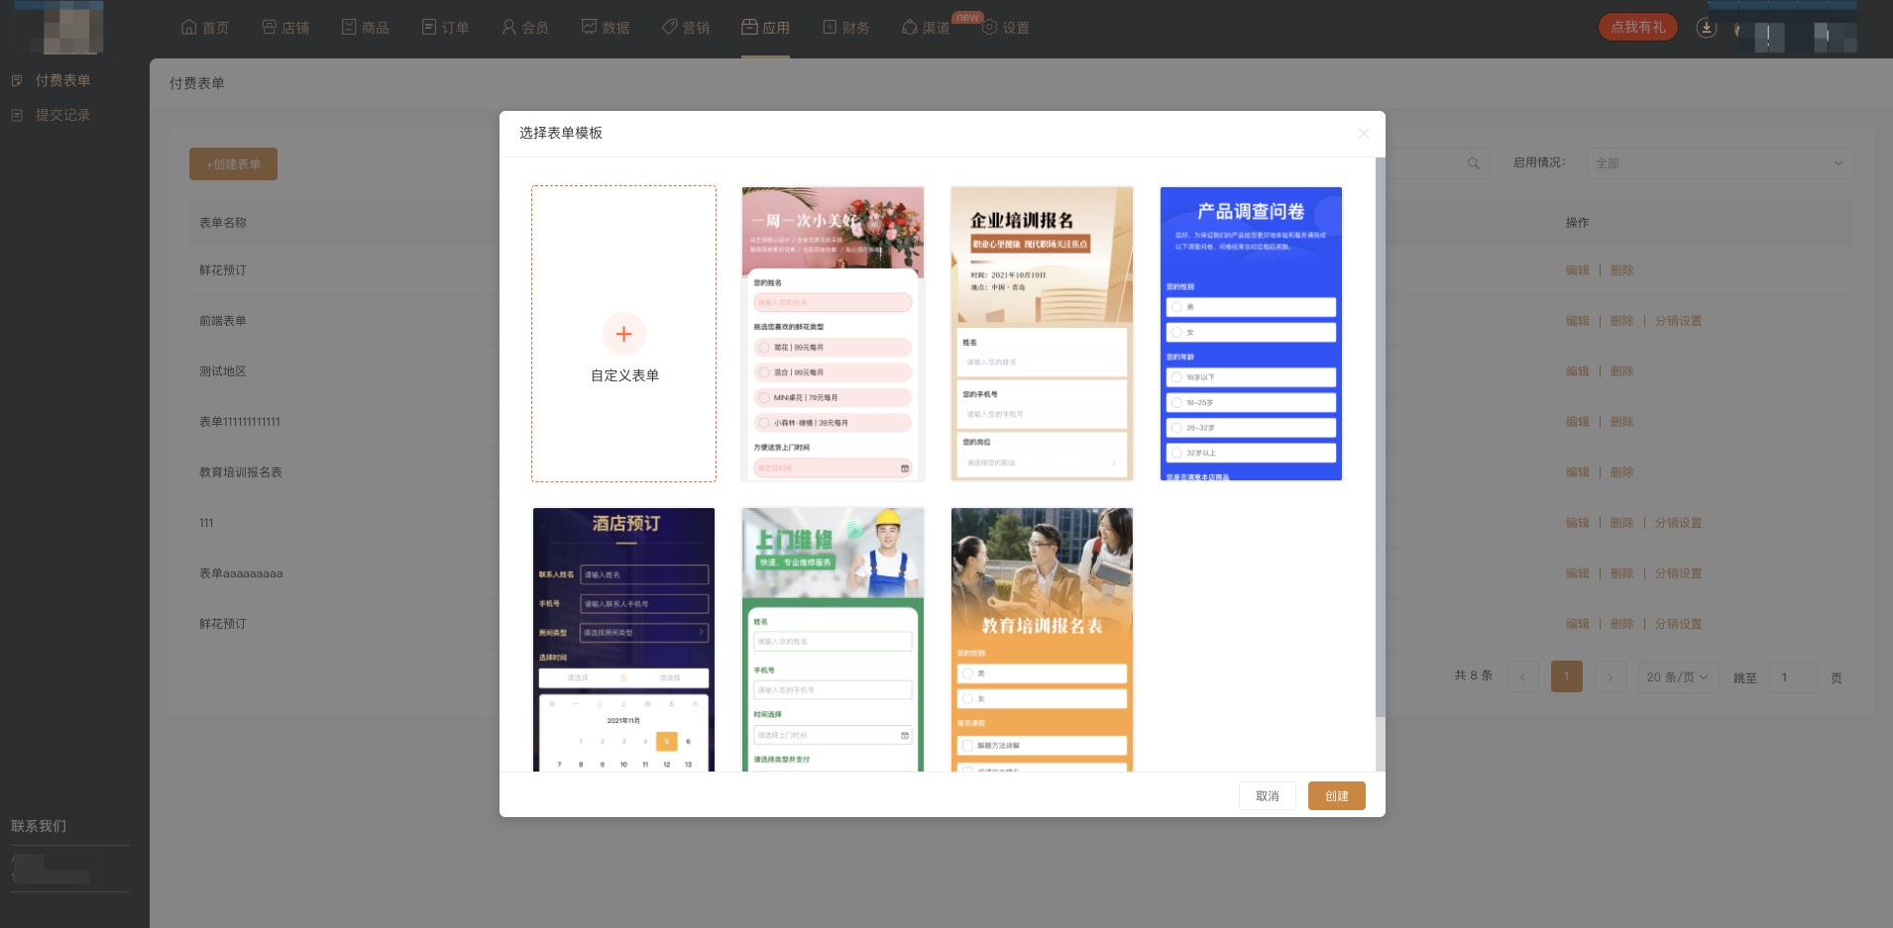Screen dimensions: 1893x928
Task: Go to previous page arrow
Action: pos(1523,676)
